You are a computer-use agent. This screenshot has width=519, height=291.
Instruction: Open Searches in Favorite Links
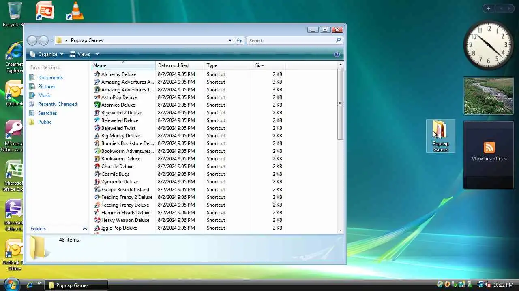(47, 113)
